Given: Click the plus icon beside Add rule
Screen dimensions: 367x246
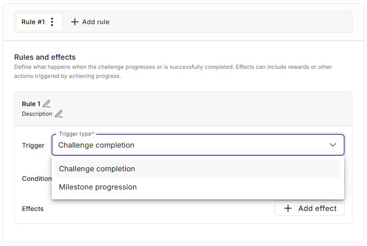Looking at the screenshot, I should pos(75,22).
